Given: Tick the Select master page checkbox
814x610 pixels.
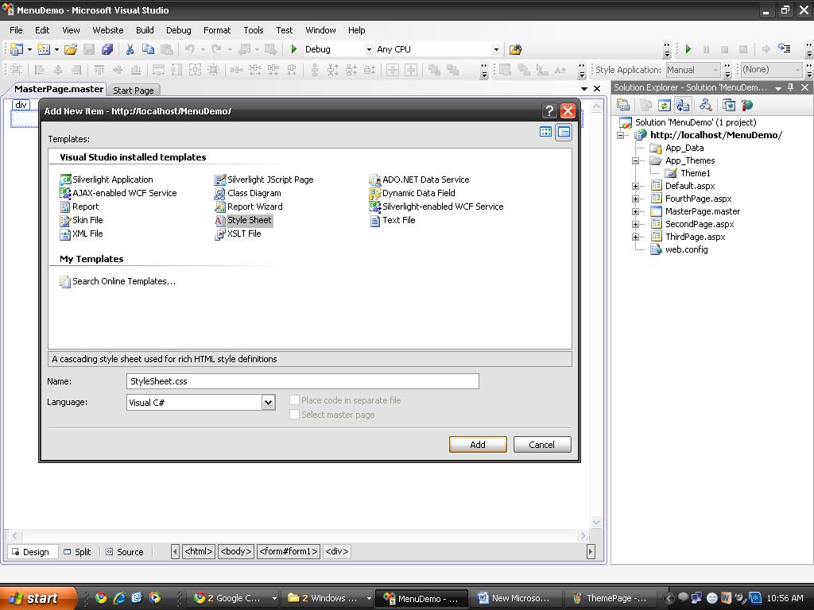Looking at the screenshot, I should 294,415.
